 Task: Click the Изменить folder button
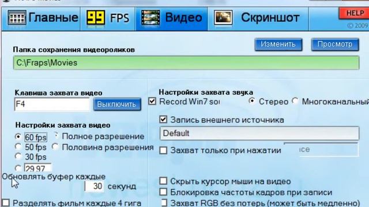tap(278, 44)
